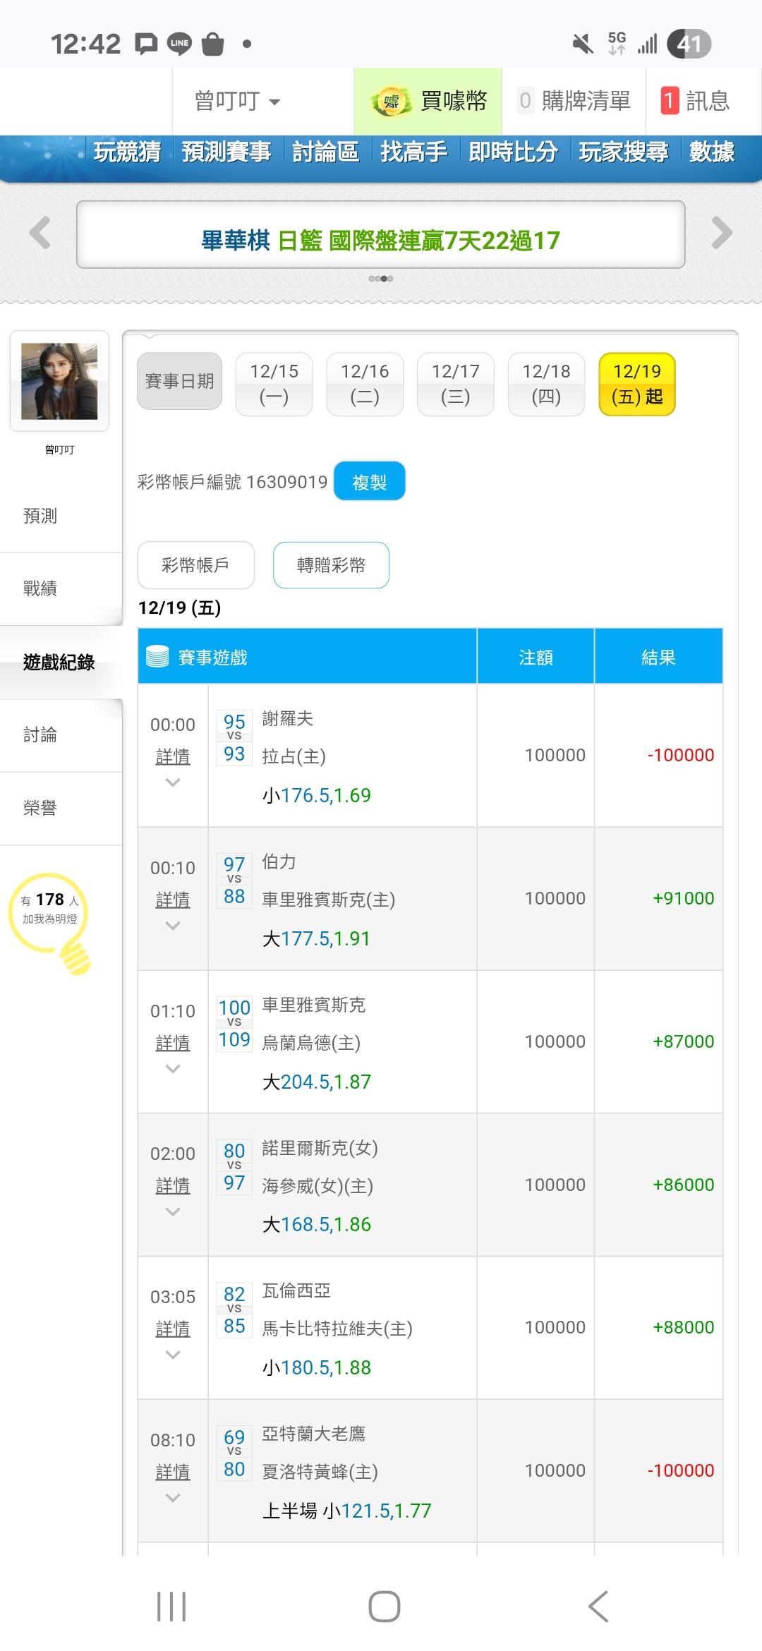Tap the previous banner arrow
The width and height of the screenshot is (762, 1651).
pyautogui.click(x=40, y=234)
